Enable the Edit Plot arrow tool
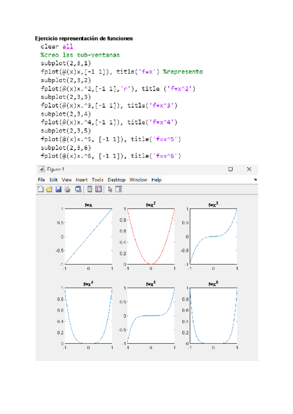This screenshot has width=293, height=414. pos(110,189)
